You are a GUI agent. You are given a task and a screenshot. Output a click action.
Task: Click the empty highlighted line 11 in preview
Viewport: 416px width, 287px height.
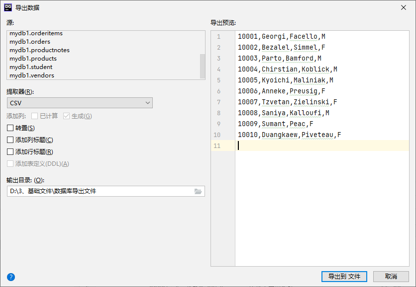click(x=322, y=145)
